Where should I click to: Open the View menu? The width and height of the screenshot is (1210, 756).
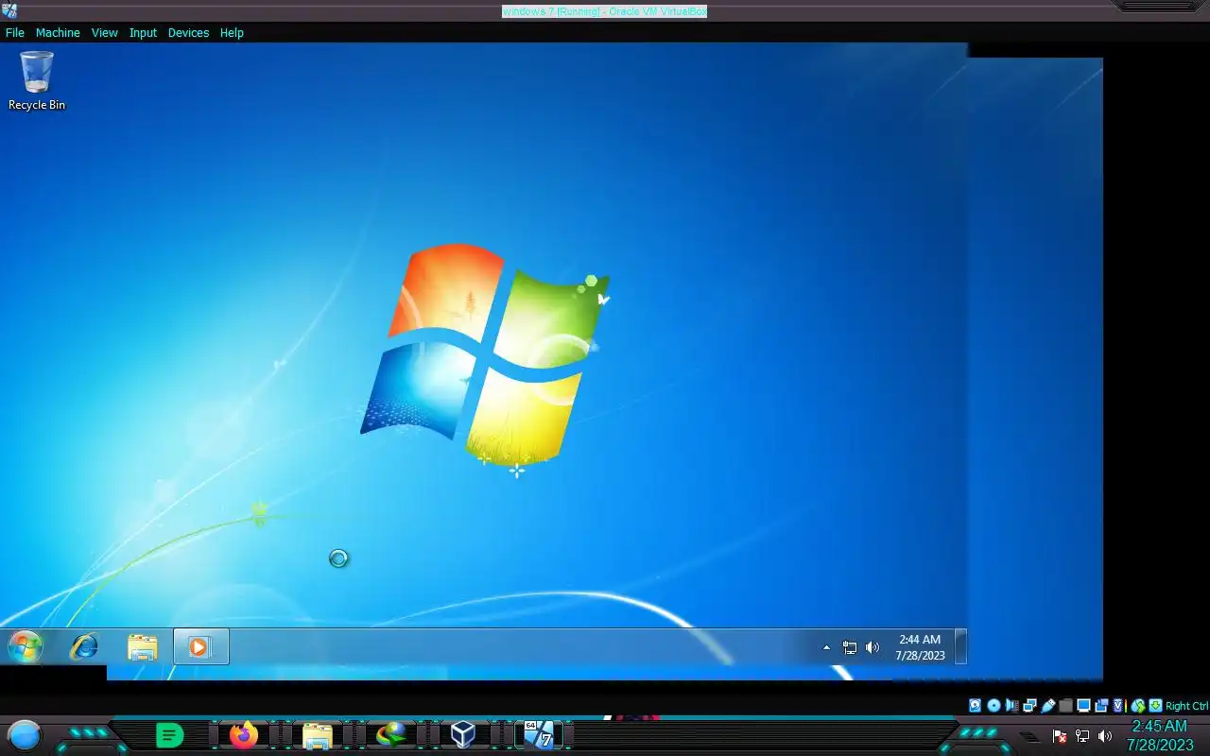pos(104,32)
